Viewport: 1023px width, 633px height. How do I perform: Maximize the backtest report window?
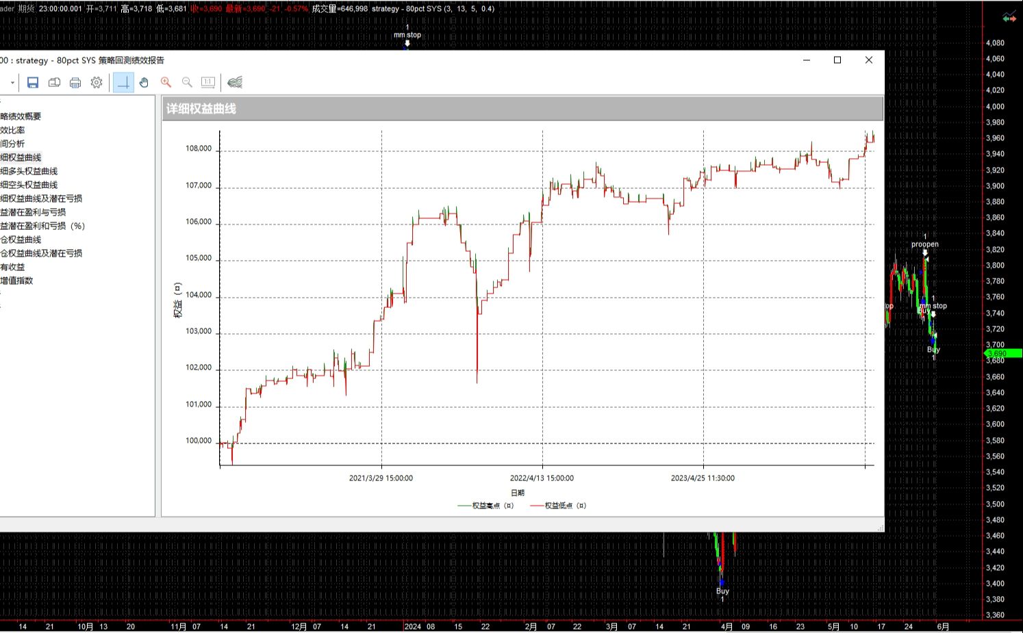[x=837, y=60]
